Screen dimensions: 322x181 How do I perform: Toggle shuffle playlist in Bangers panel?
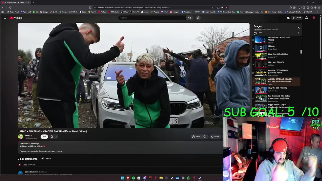[260, 33]
